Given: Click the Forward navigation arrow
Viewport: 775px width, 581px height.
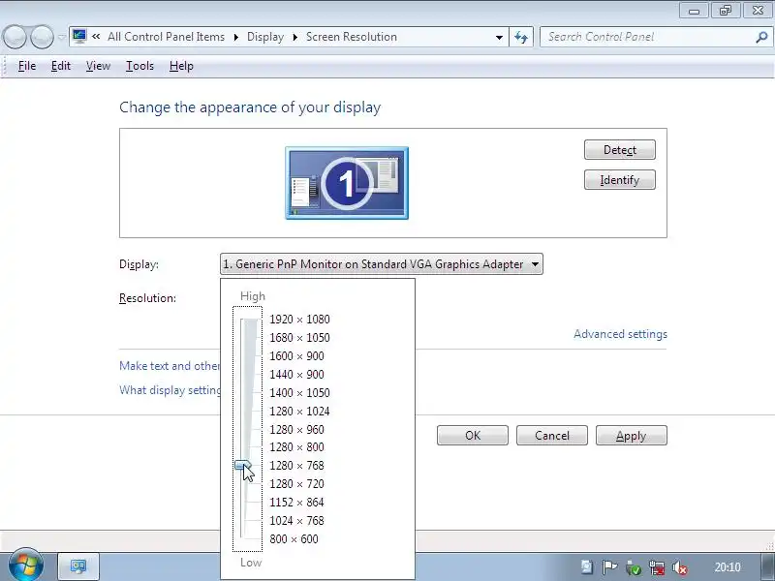Looking at the screenshot, I should coord(42,37).
